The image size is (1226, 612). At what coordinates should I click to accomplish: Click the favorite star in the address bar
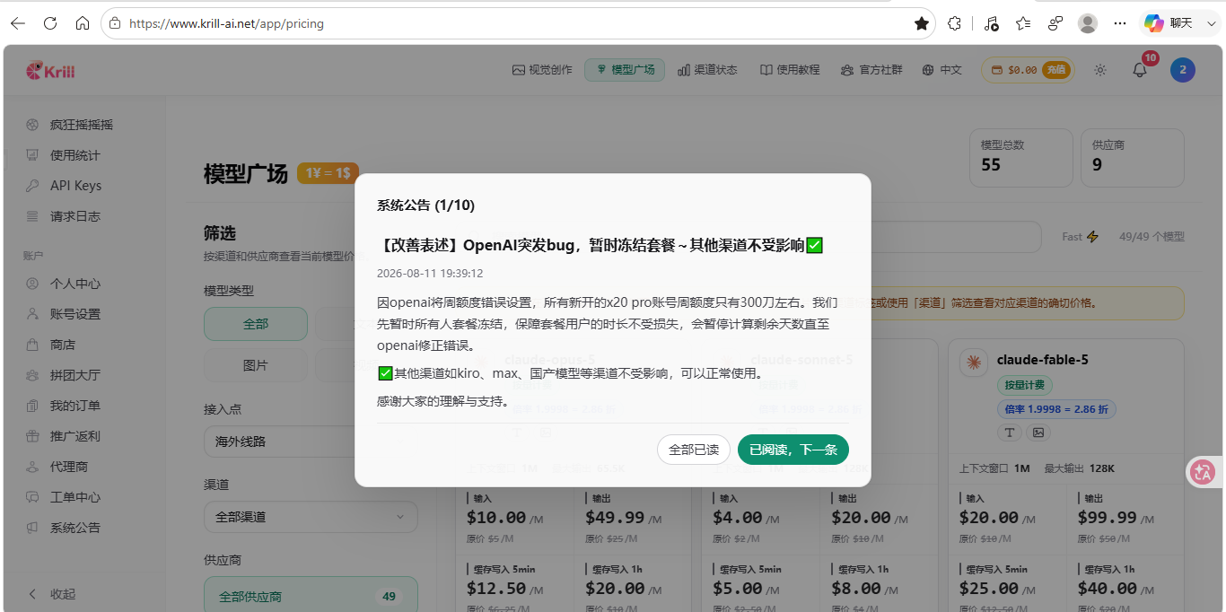point(922,23)
